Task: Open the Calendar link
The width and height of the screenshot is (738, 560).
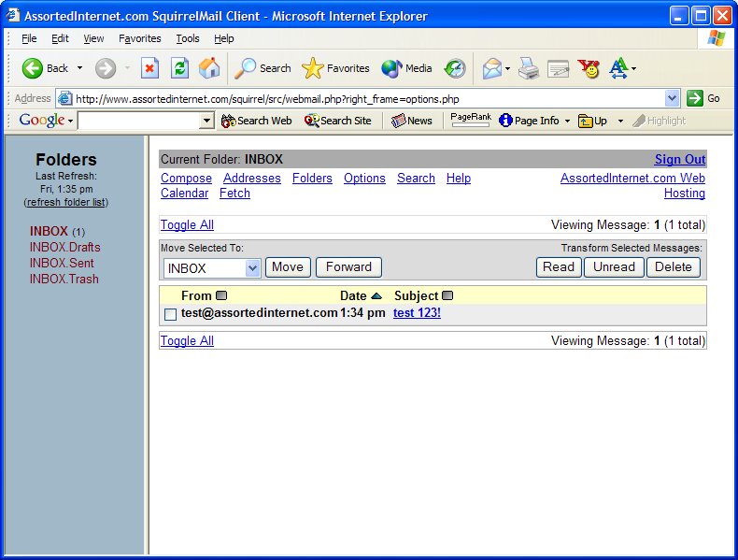Action: coord(185,194)
